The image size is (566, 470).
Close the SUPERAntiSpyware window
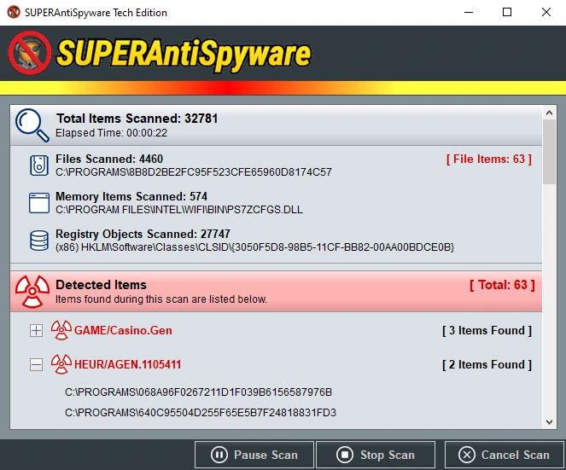point(546,12)
